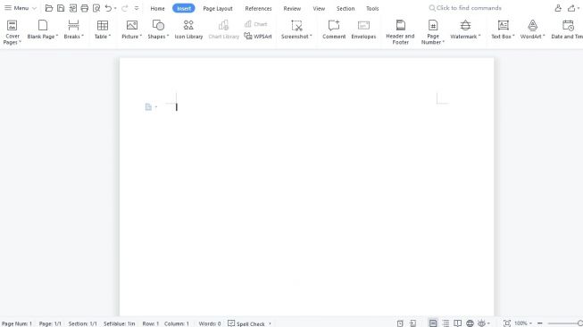Click the 'Page: 1/1' status entry

click(x=50, y=323)
